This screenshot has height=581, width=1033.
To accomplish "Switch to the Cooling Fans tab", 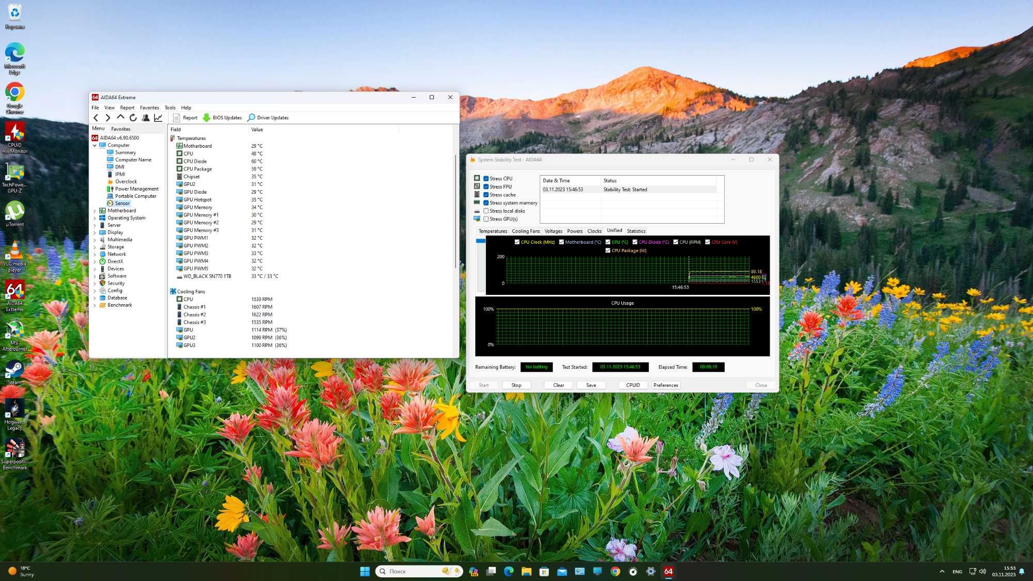I will coord(526,231).
